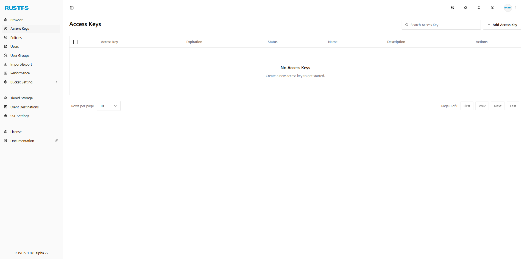Click the RUSTFS user avatar
This screenshot has height=259, width=527.
click(508, 8)
